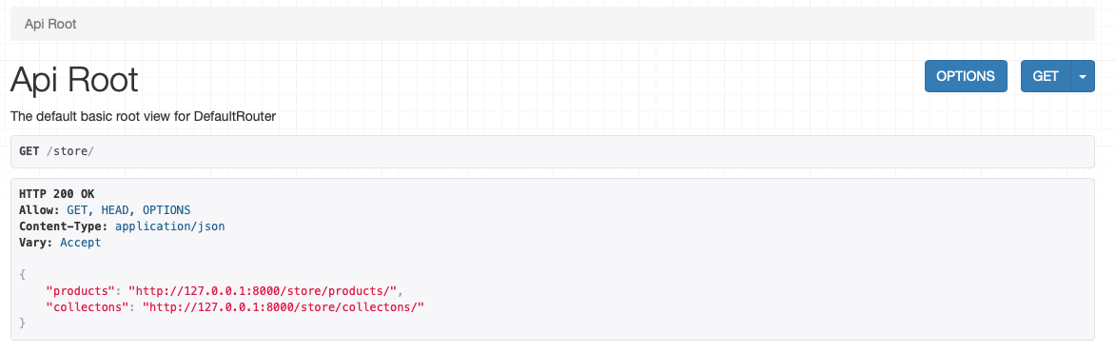The width and height of the screenshot is (1116, 353).
Task: Click the "collectons" JSON key
Action: (x=88, y=306)
